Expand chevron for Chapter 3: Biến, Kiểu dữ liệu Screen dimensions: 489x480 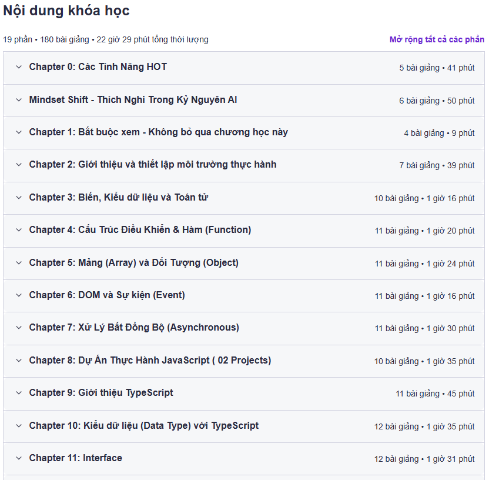click(x=19, y=198)
